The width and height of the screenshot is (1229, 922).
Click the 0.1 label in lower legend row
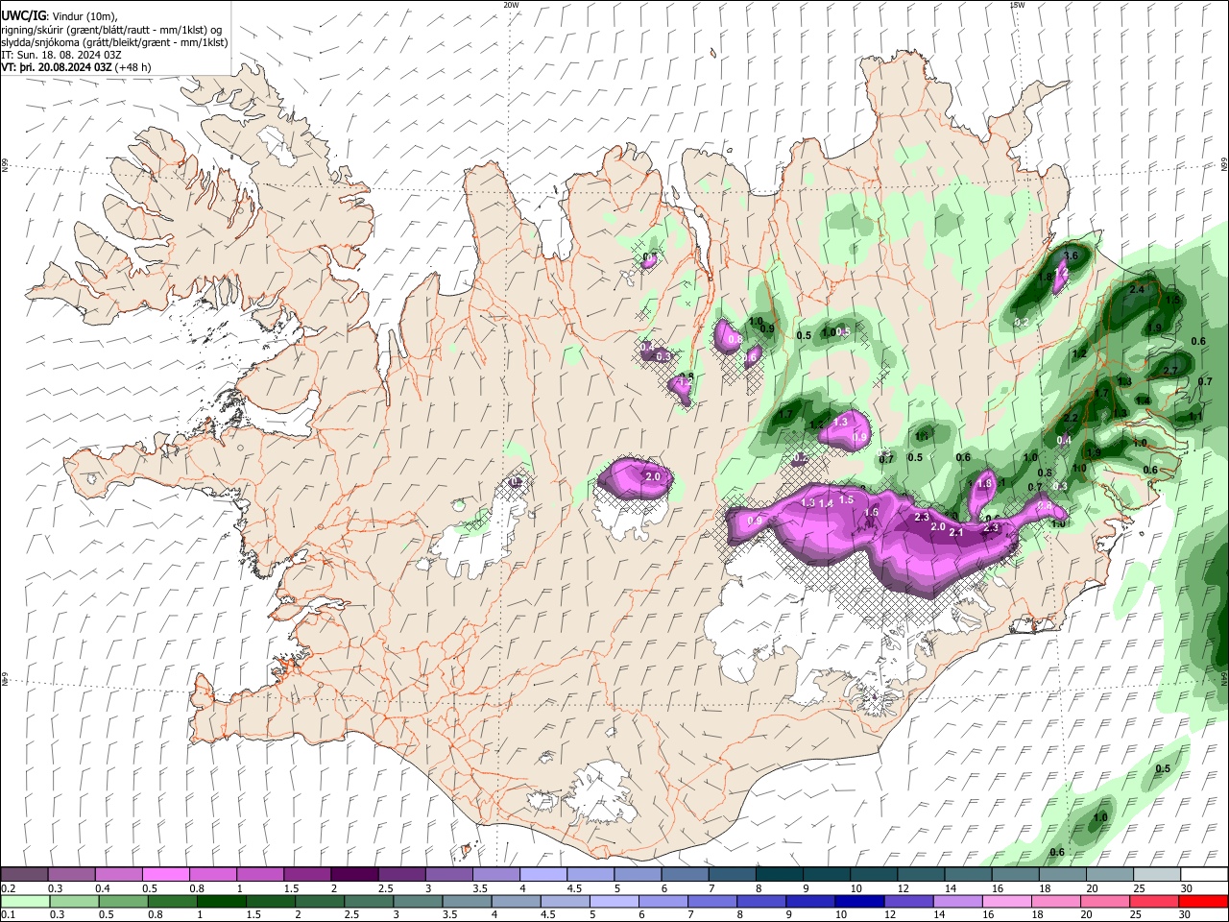click(8, 914)
